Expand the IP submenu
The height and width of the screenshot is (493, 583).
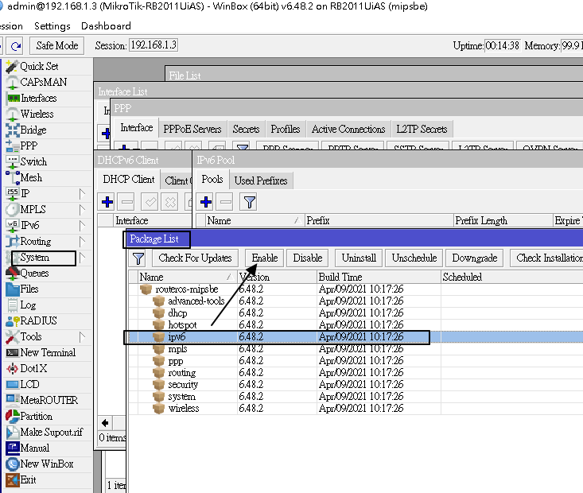pos(82,194)
